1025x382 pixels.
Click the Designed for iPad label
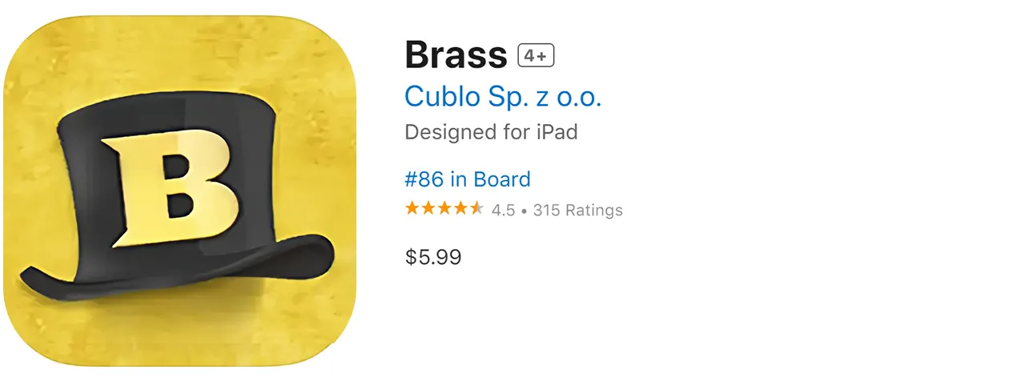491,132
